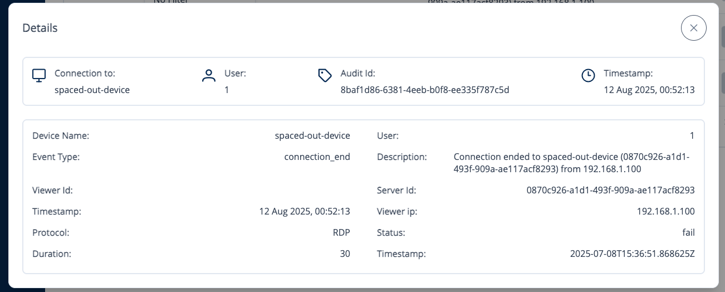Click the tag icon beside Audit Id
Viewport: 725px width, 292px height.
tap(325, 76)
